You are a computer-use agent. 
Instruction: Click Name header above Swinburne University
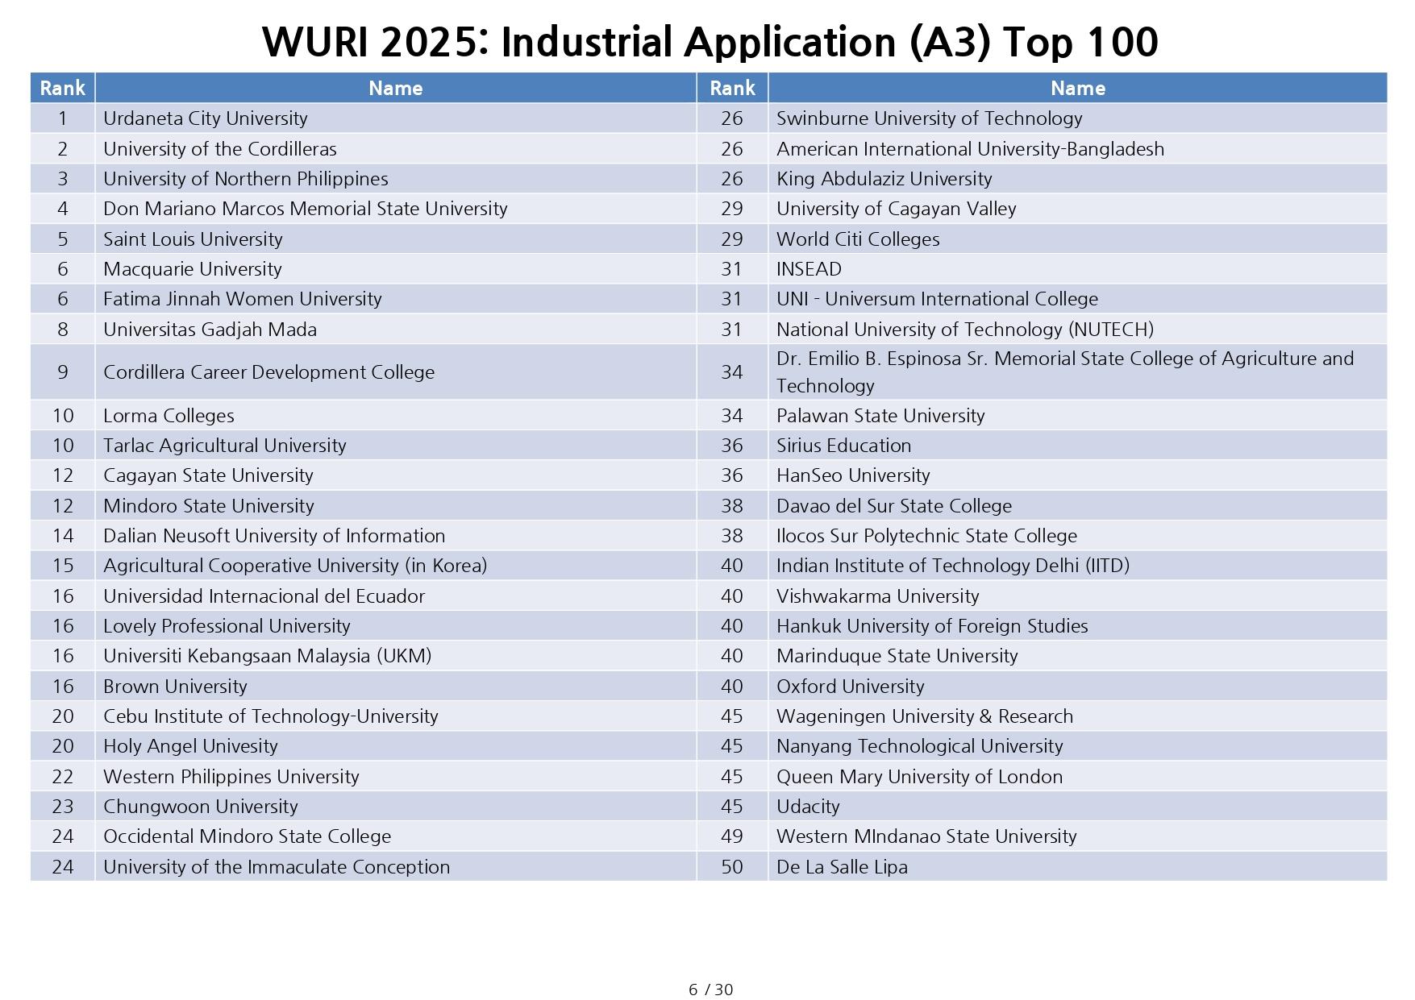tap(1078, 88)
